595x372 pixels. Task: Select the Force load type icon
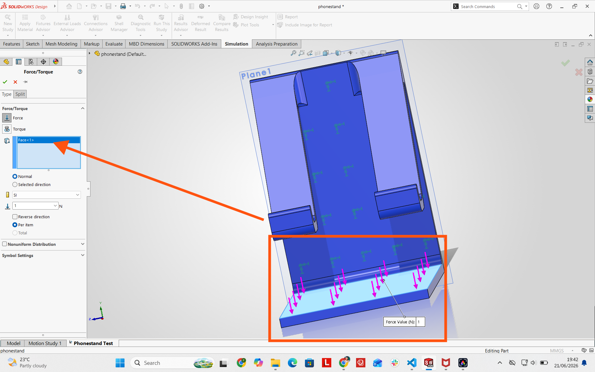pyautogui.click(x=7, y=118)
